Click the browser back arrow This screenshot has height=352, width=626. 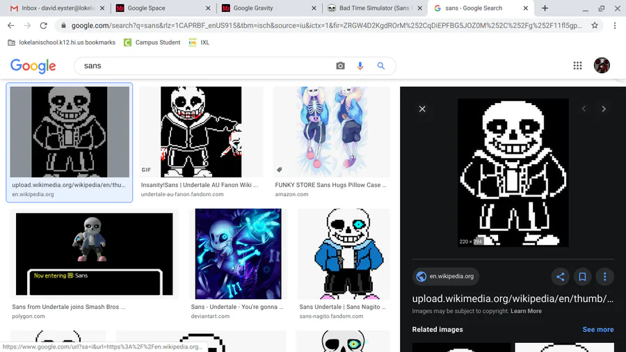point(10,26)
